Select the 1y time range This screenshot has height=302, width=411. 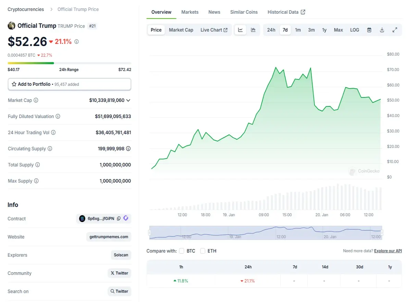point(324,30)
